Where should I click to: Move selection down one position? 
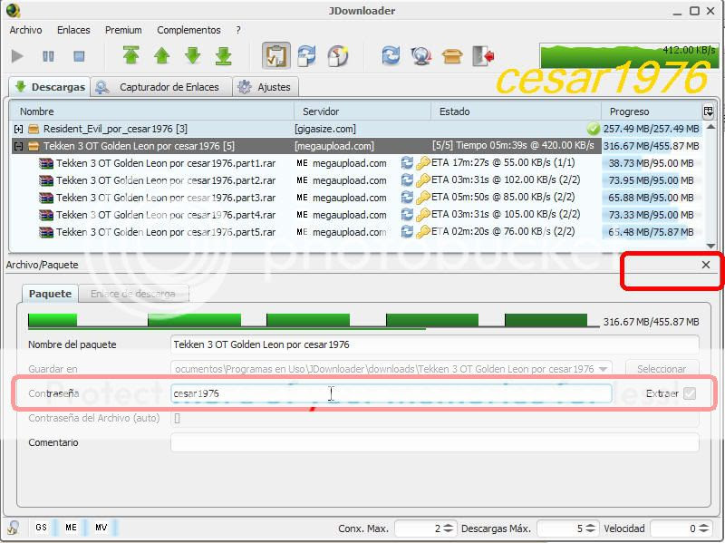(193, 55)
